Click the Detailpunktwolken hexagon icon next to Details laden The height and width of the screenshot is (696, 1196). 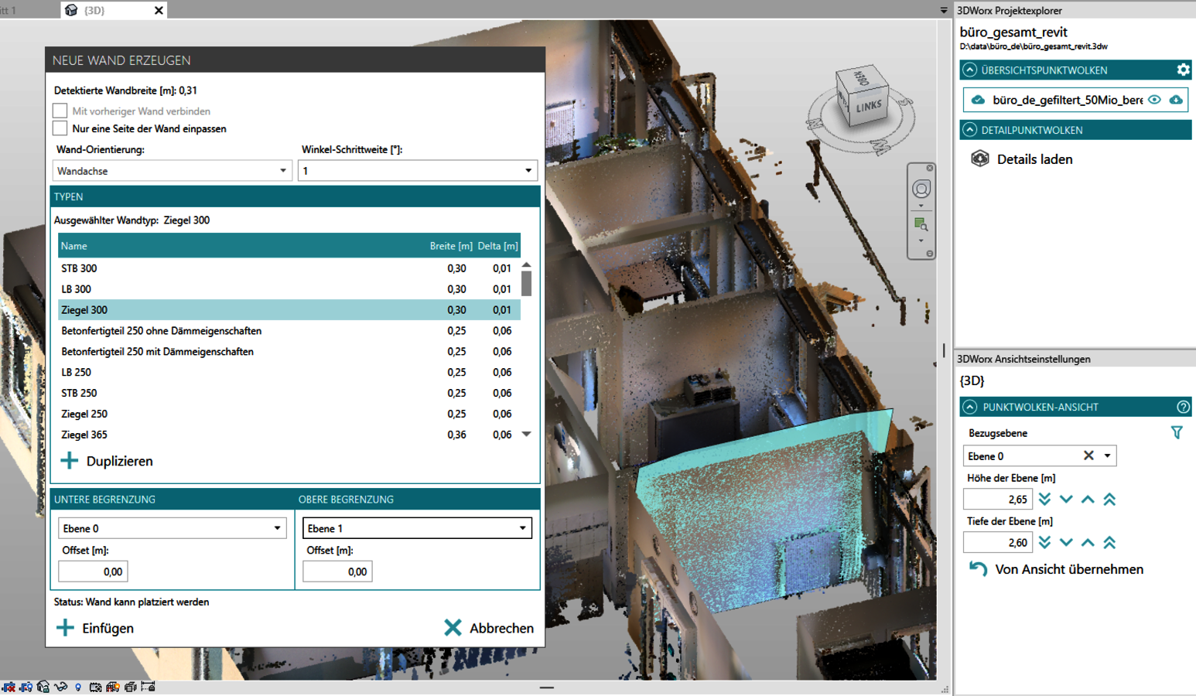click(980, 159)
